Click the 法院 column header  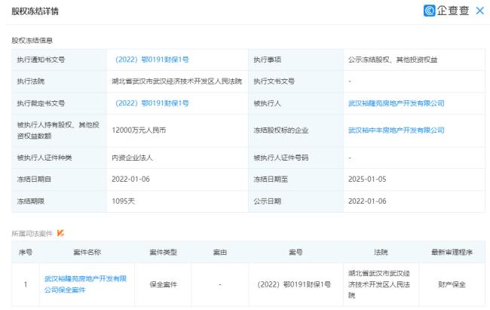(381, 252)
